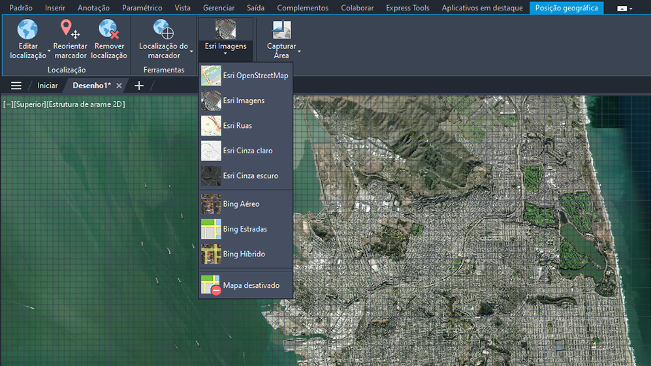Select the Bing Híbrido thumbnail
Image resolution: width=651 pixels, height=366 pixels.
click(x=211, y=254)
